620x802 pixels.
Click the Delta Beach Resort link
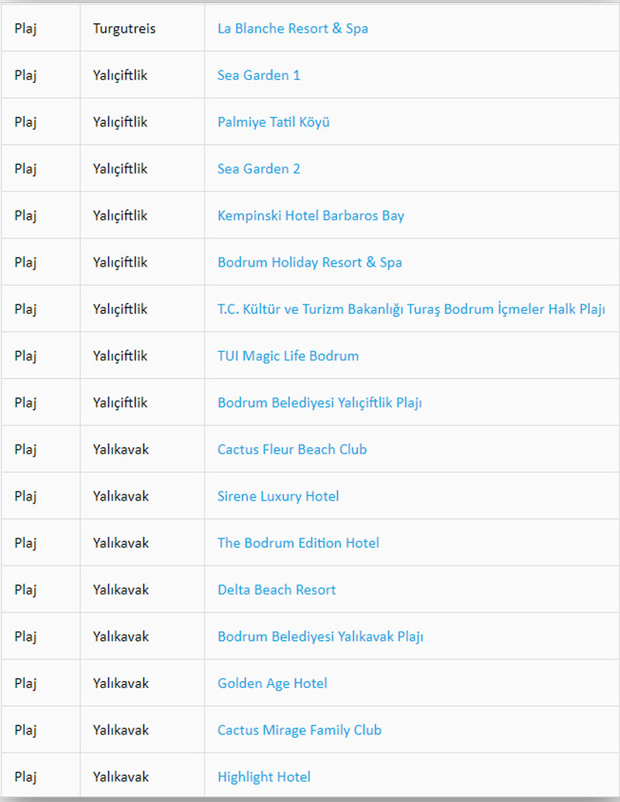[277, 590]
